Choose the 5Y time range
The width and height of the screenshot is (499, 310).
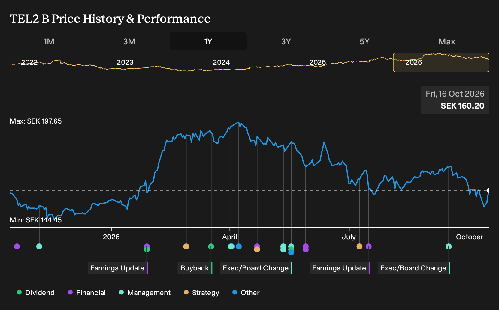(364, 41)
